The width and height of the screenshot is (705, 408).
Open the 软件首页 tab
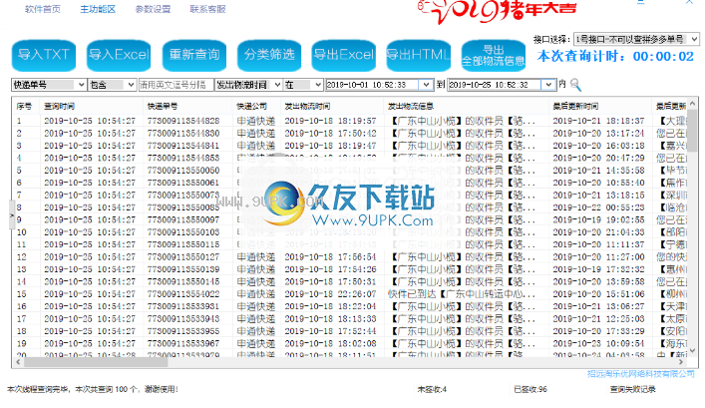(43, 9)
